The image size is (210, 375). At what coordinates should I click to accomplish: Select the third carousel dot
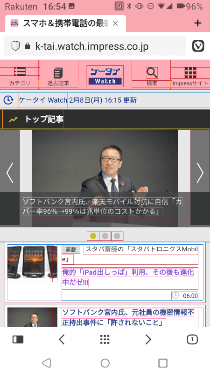coord(117,236)
